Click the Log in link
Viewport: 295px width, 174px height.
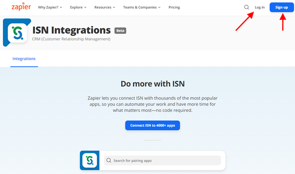click(x=260, y=8)
